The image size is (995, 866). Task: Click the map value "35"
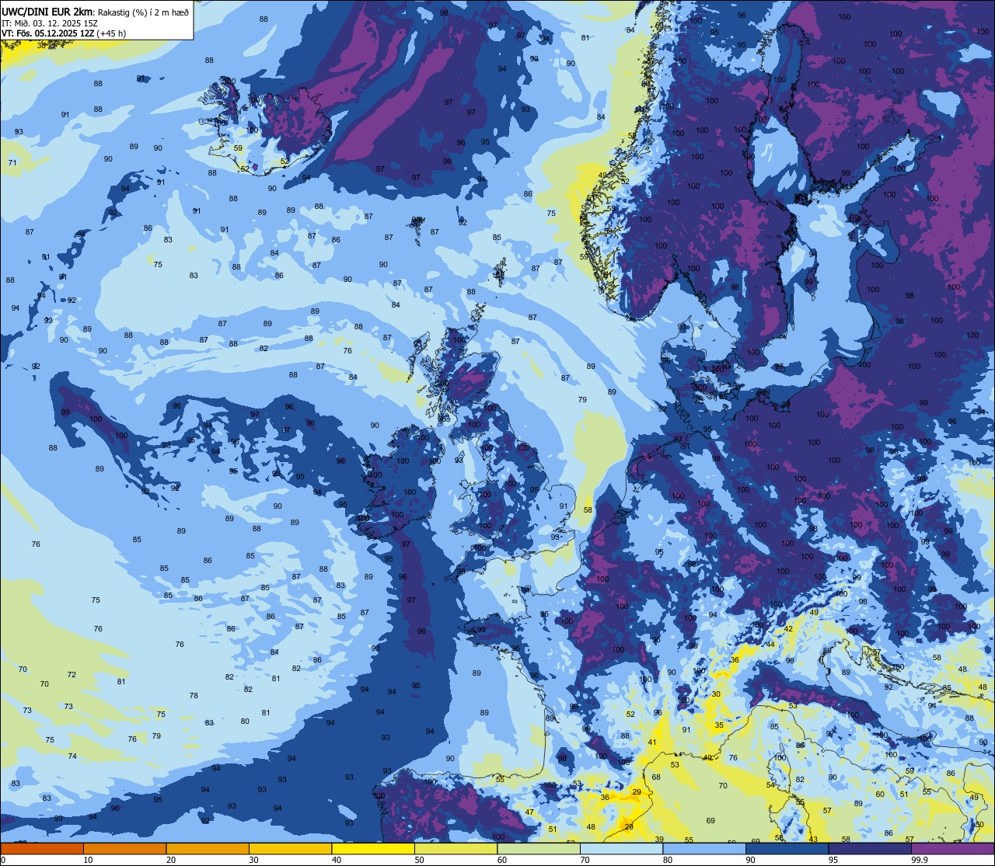tap(719, 725)
